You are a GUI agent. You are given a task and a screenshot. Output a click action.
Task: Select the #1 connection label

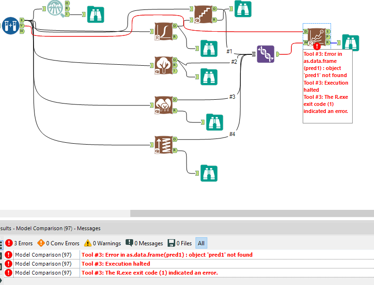click(229, 51)
